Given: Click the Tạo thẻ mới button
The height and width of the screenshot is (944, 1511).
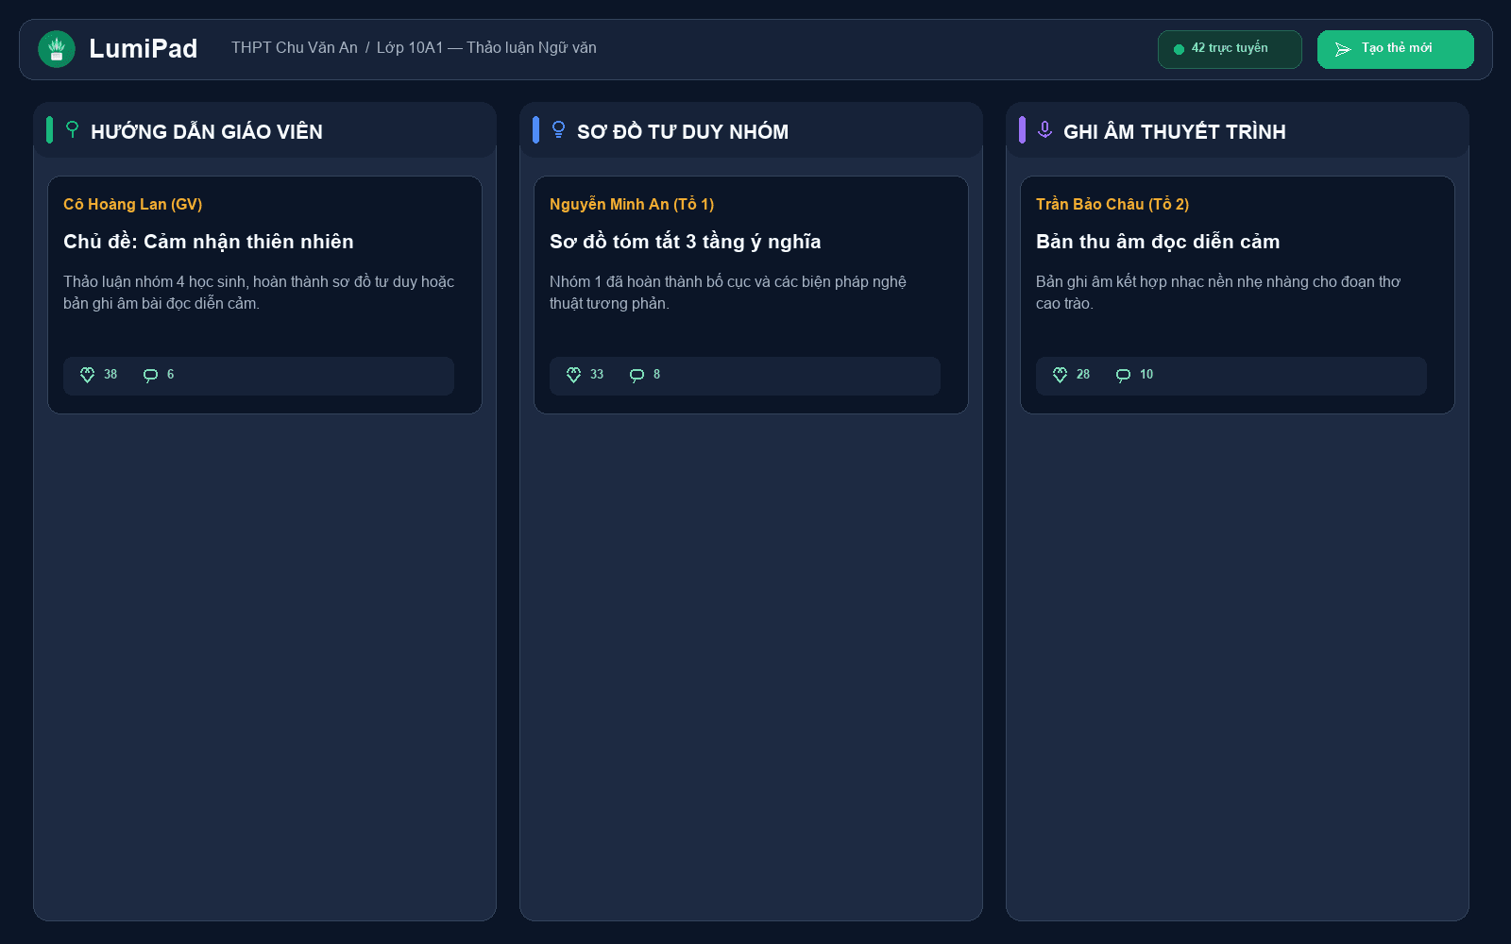Looking at the screenshot, I should click(1396, 49).
